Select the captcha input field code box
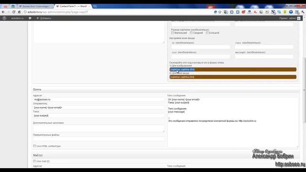The width and height of the screenshot is (306, 172). [x=233, y=77]
